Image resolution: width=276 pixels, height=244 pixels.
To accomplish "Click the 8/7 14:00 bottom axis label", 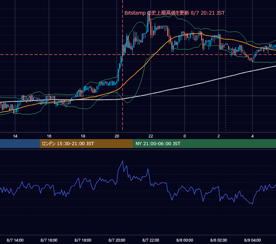I will pos(15,240).
